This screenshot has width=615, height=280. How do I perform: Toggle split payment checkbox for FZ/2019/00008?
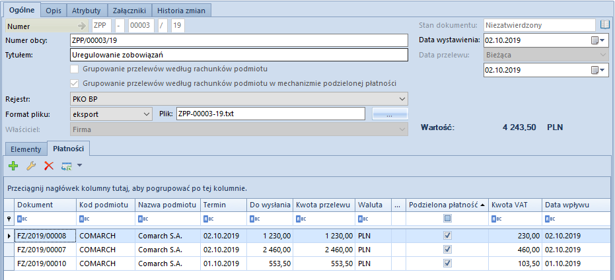pyautogui.click(x=447, y=235)
